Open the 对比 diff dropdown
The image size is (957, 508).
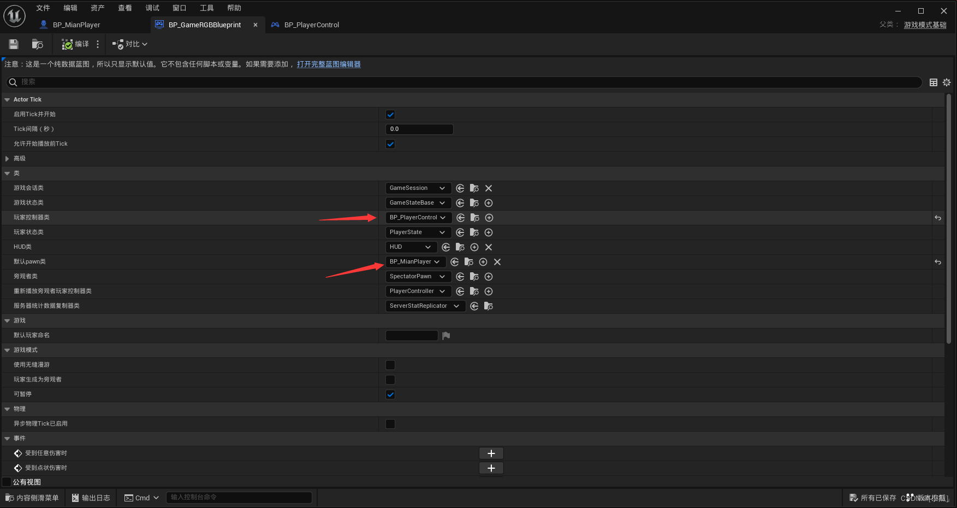(x=130, y=44)
